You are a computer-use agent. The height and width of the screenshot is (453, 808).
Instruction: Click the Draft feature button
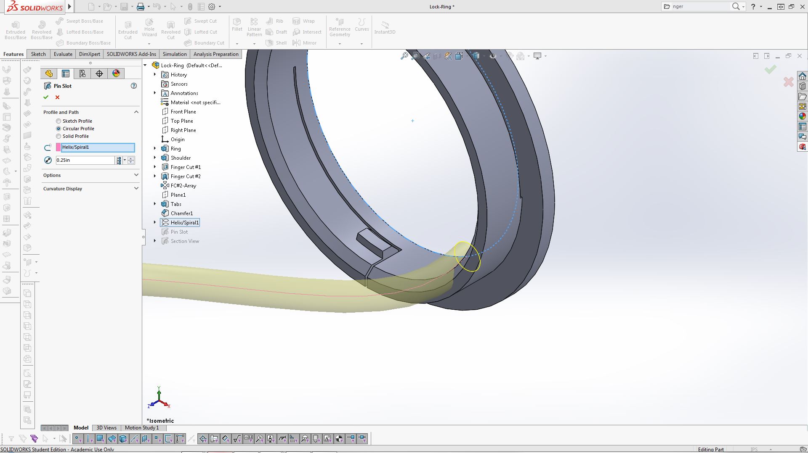tap(276, 32)
